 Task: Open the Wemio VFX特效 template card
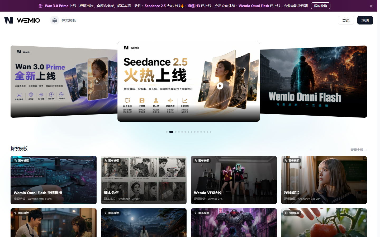[234, 180]
